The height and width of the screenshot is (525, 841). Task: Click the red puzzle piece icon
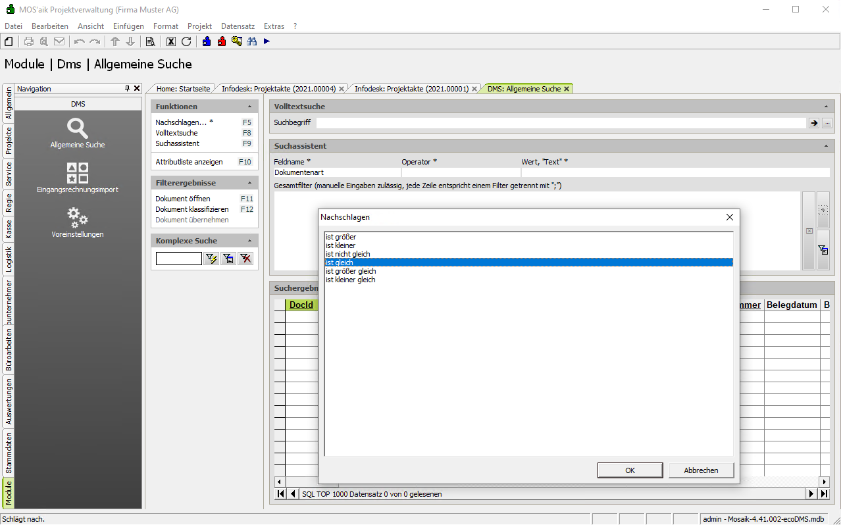pyautogui.click(x=222, y=41)
